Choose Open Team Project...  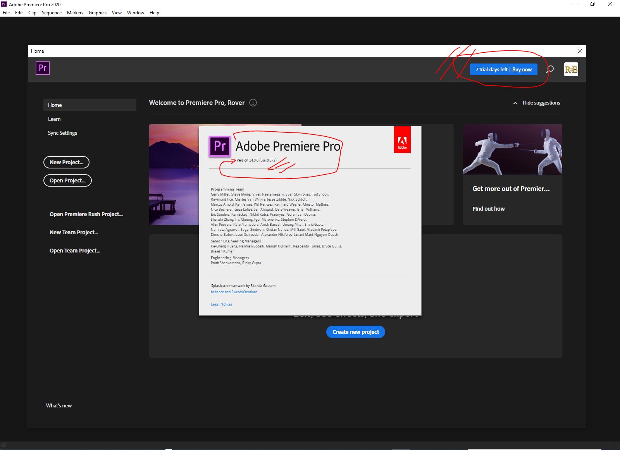(x=75, y=251)
